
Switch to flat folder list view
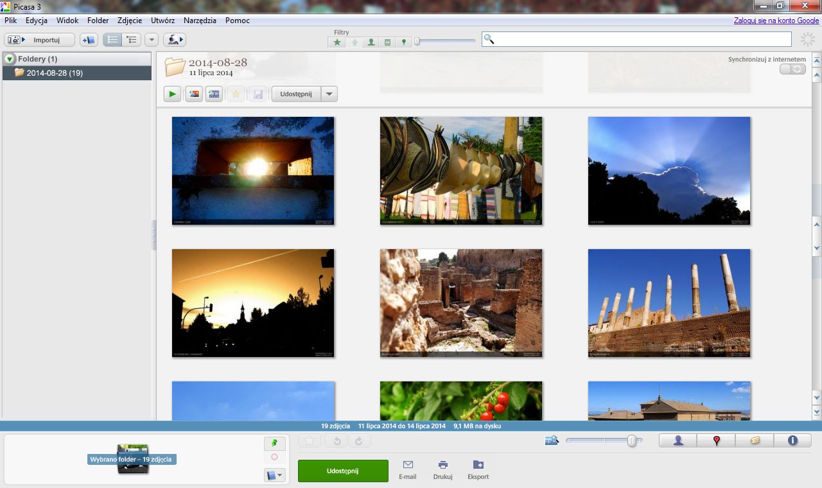tap(112, 40)
